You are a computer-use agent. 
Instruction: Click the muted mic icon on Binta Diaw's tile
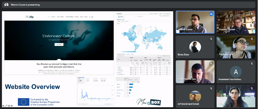[x=211, y=39]
